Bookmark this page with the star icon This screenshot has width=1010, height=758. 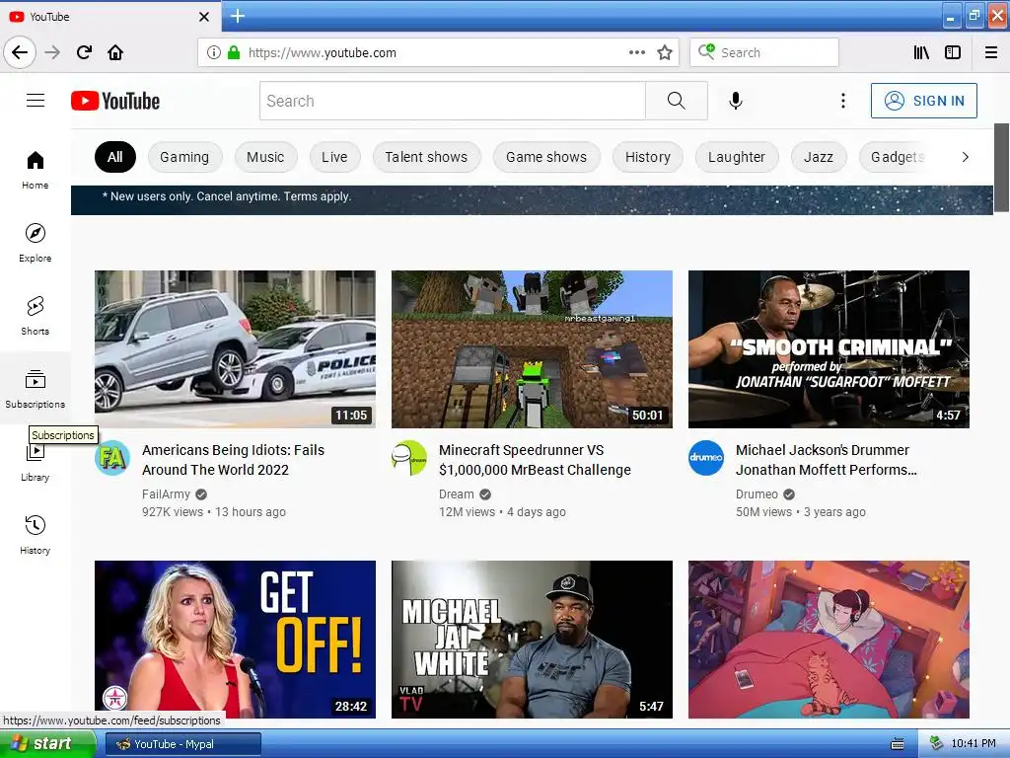(665, 52)
